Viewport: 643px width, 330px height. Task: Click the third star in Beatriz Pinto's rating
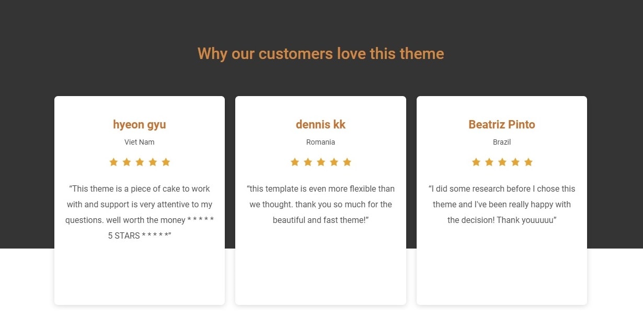(x=502, y=162)
